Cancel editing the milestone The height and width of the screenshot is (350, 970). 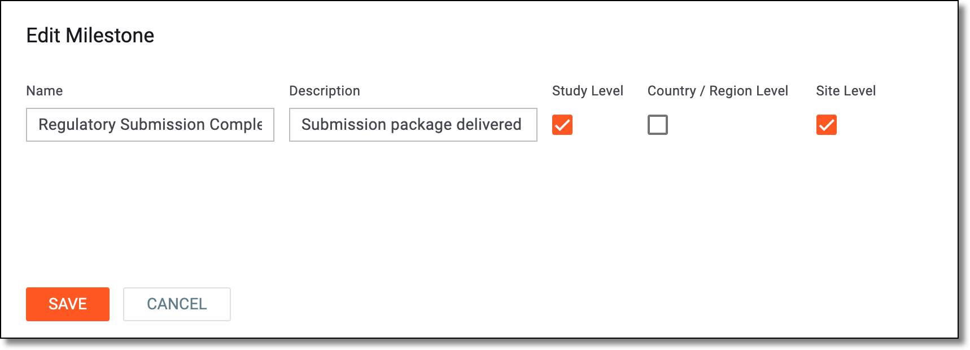coord(177,304)
